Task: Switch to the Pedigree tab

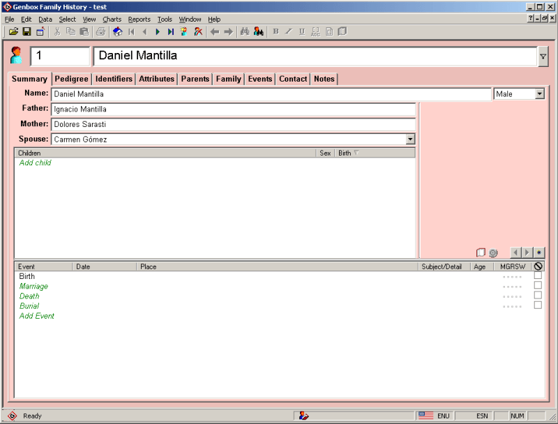Action: 70,79
